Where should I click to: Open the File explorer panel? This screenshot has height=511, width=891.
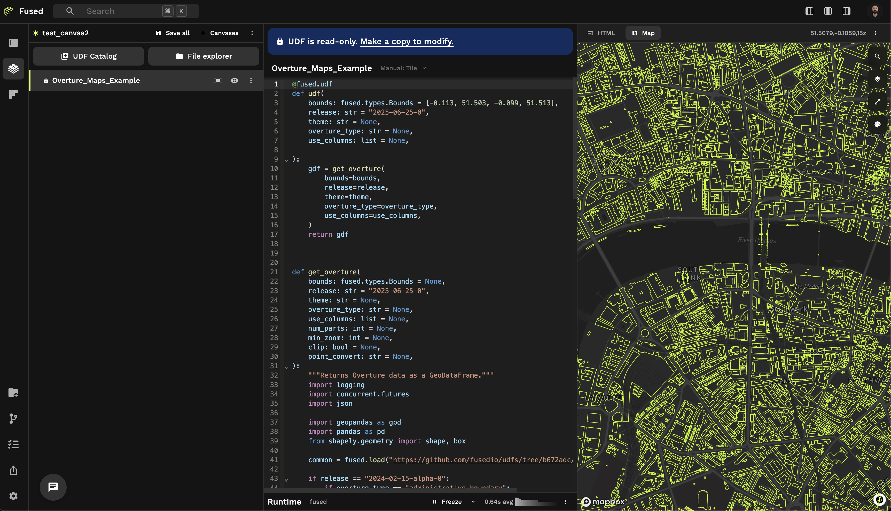tap(203, 56)
